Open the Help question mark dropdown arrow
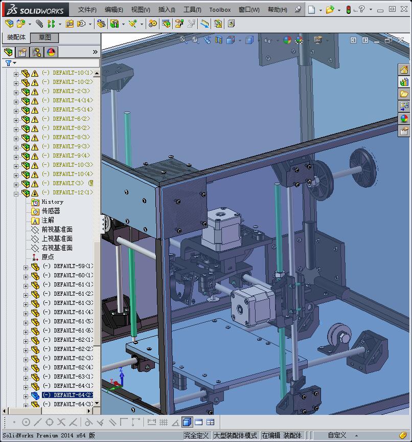The width and height of the screenshot is (412, 442). point(371,10)
